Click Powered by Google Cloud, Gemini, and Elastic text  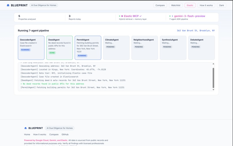(x=46, y=140)
